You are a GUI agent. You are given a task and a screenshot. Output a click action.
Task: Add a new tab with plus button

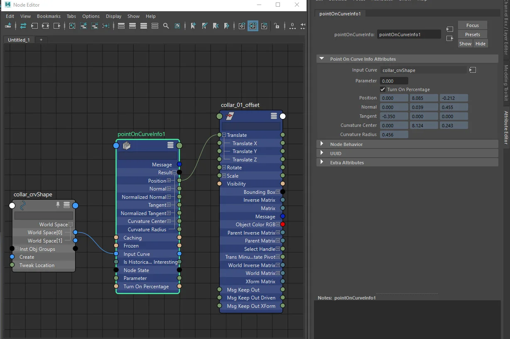[x=41, y=40]
